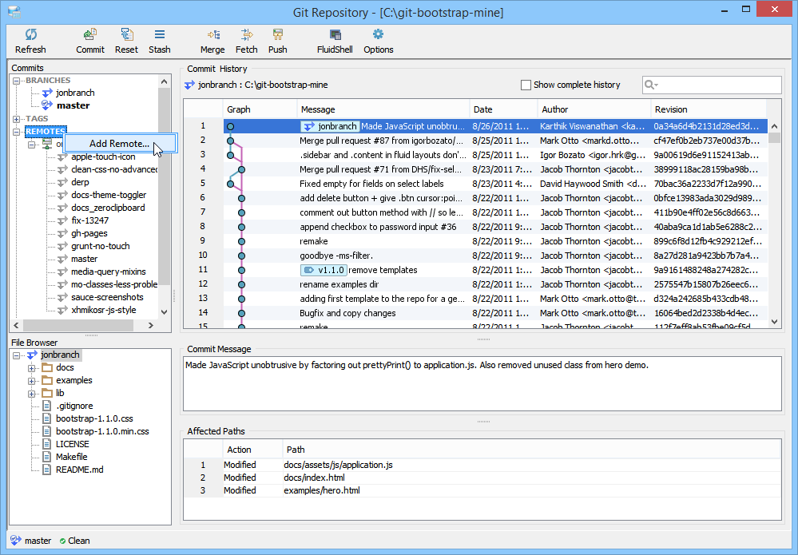Viewport: 798px width, 555px height.
Task: Enable Show complete history checkbox
Action: point(526,85)
